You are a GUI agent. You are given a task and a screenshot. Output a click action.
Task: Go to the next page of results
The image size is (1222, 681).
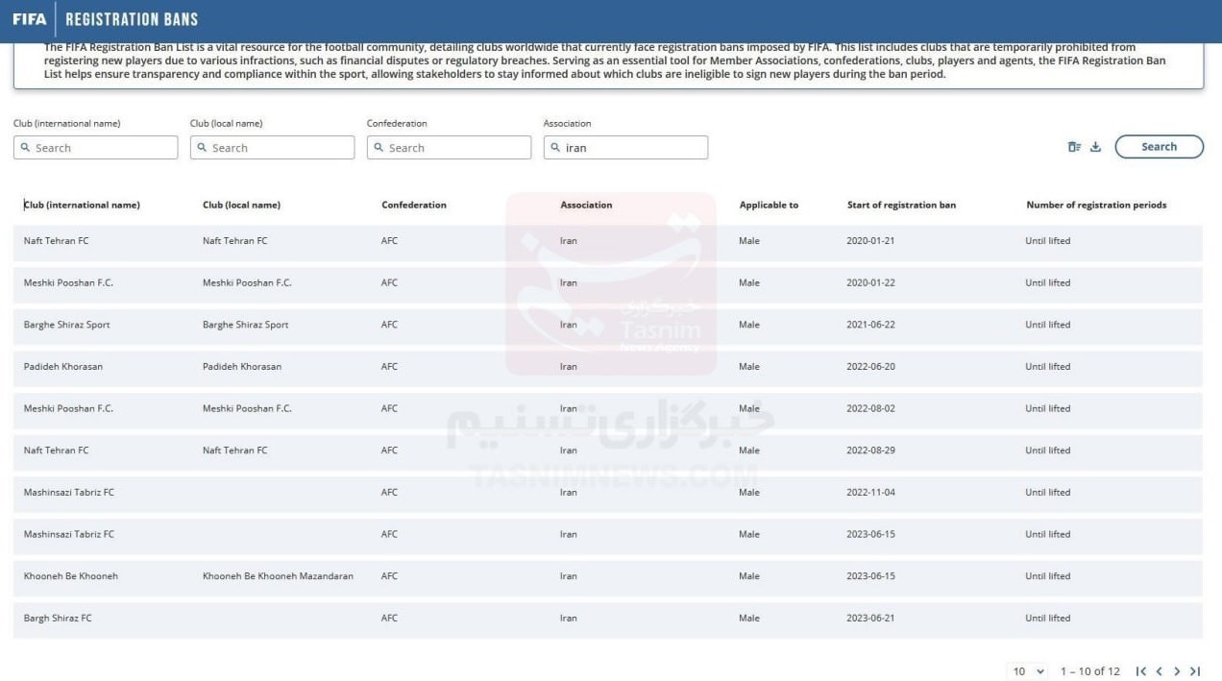tap(1177, 671)
